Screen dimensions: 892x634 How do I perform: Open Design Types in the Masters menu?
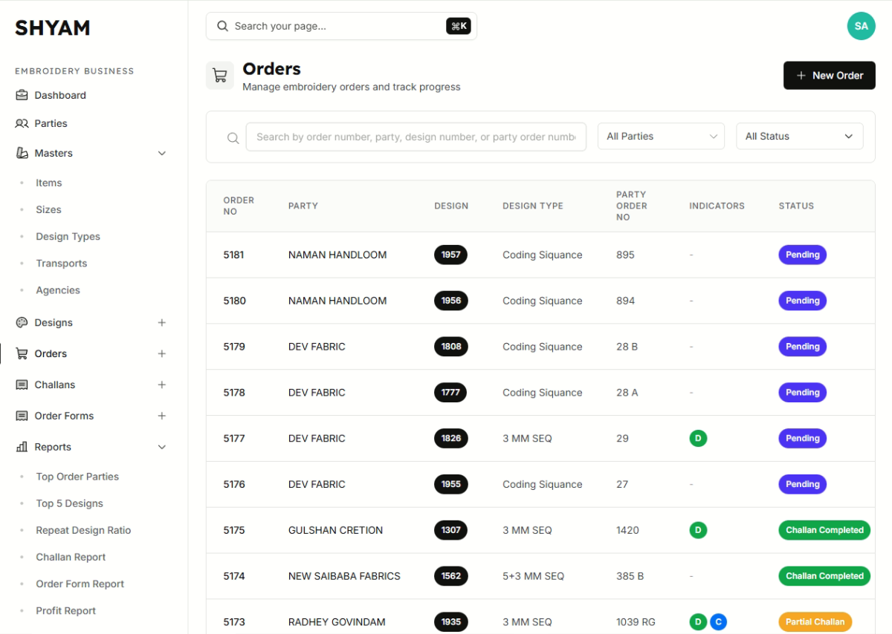click(68, 237)
